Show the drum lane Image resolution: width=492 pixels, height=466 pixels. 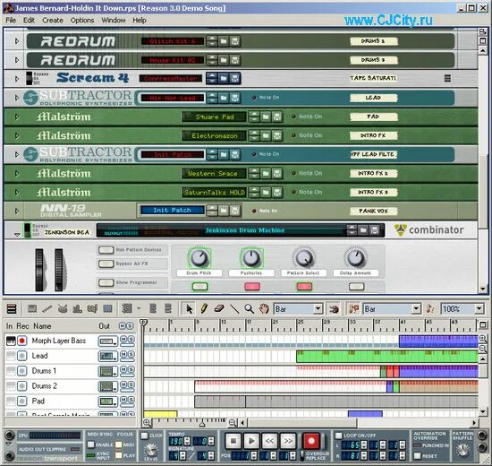click(x=63, y=309)
